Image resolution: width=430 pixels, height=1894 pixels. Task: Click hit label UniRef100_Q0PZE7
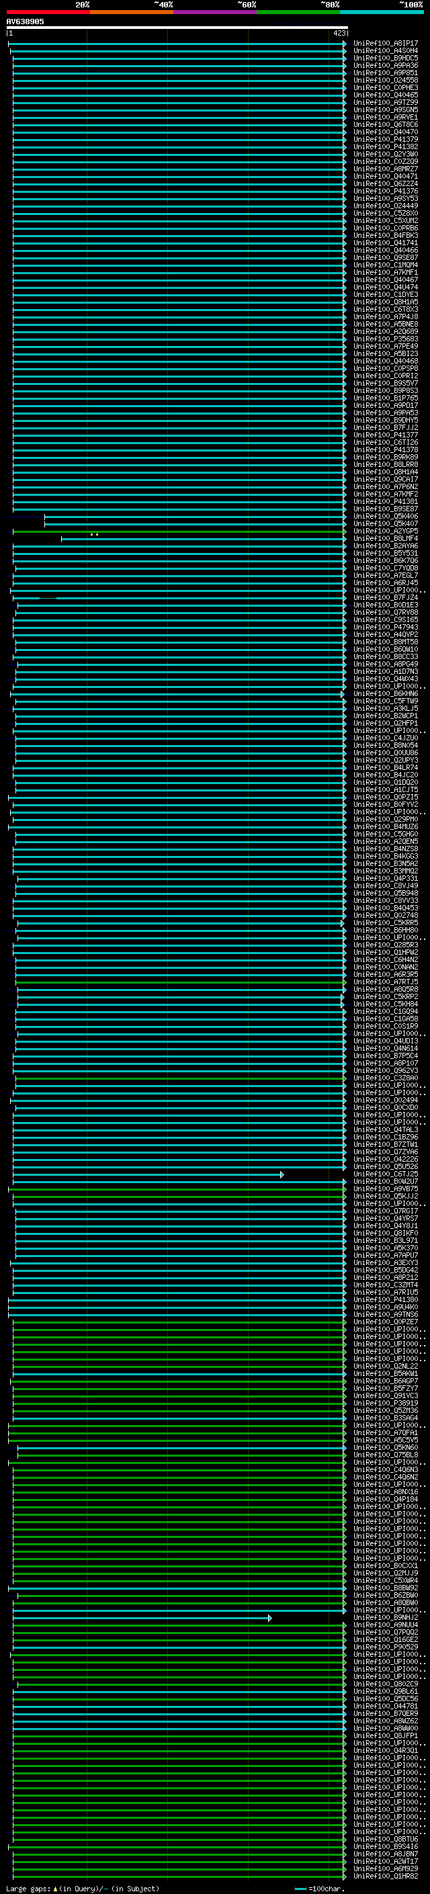coord(385,1322)
